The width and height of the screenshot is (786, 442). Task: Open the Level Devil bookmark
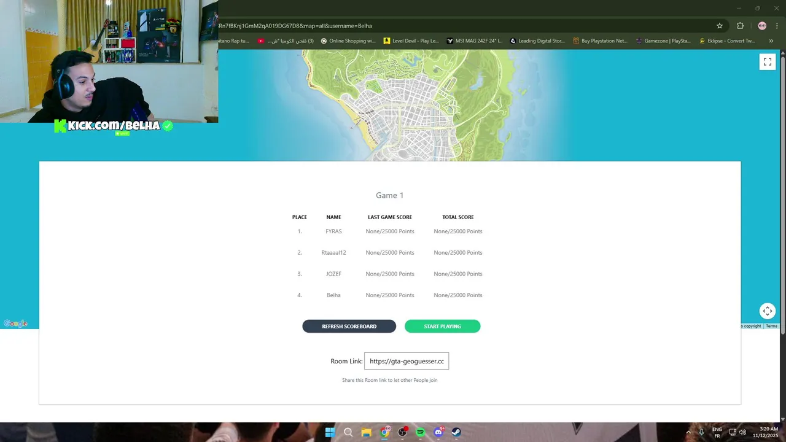click(x=411, y=41)
